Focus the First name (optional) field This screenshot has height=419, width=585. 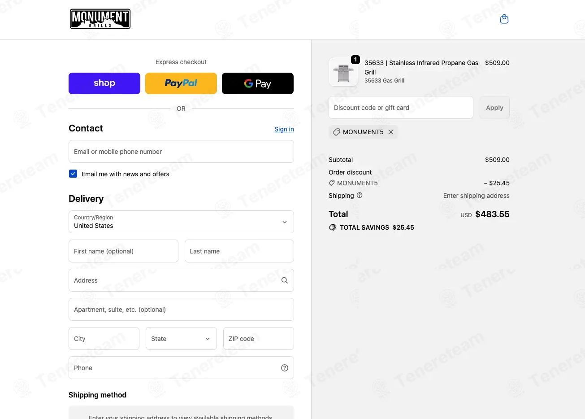(x=123, y=251)
